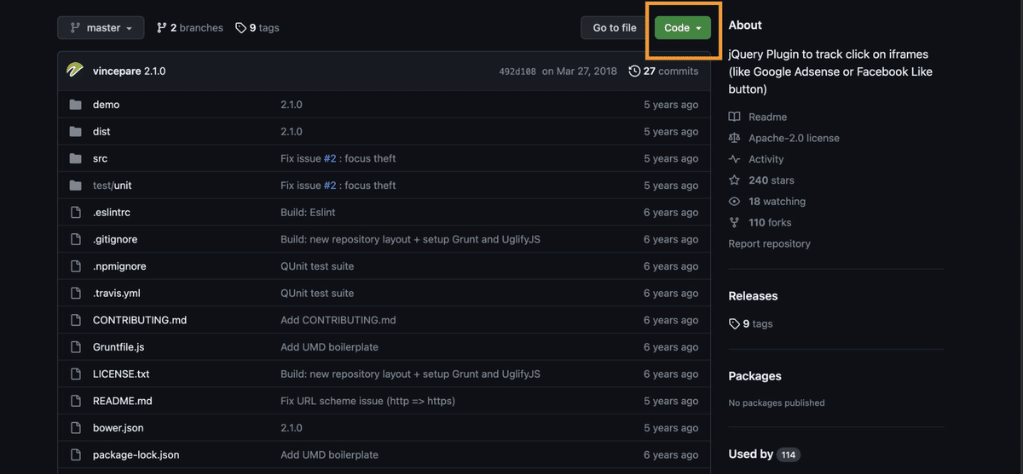Open the demo folder
This screenshot has height=474, width=1023.
107,105
